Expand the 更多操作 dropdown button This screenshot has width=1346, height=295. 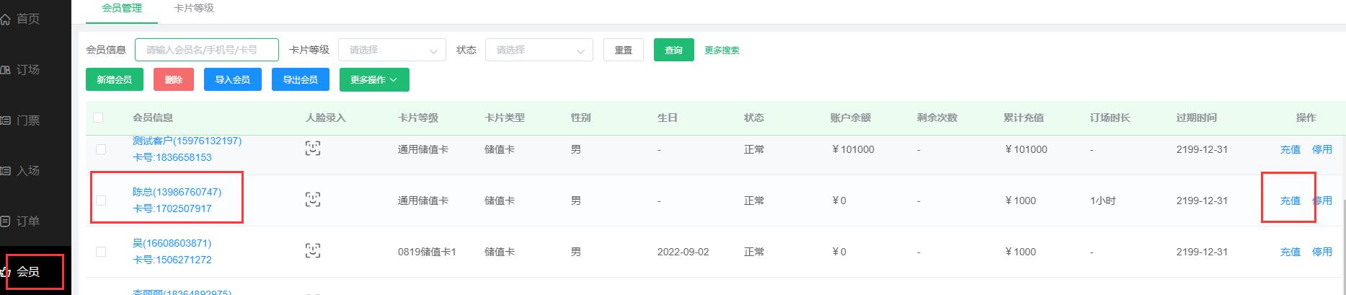coord(374,80)
